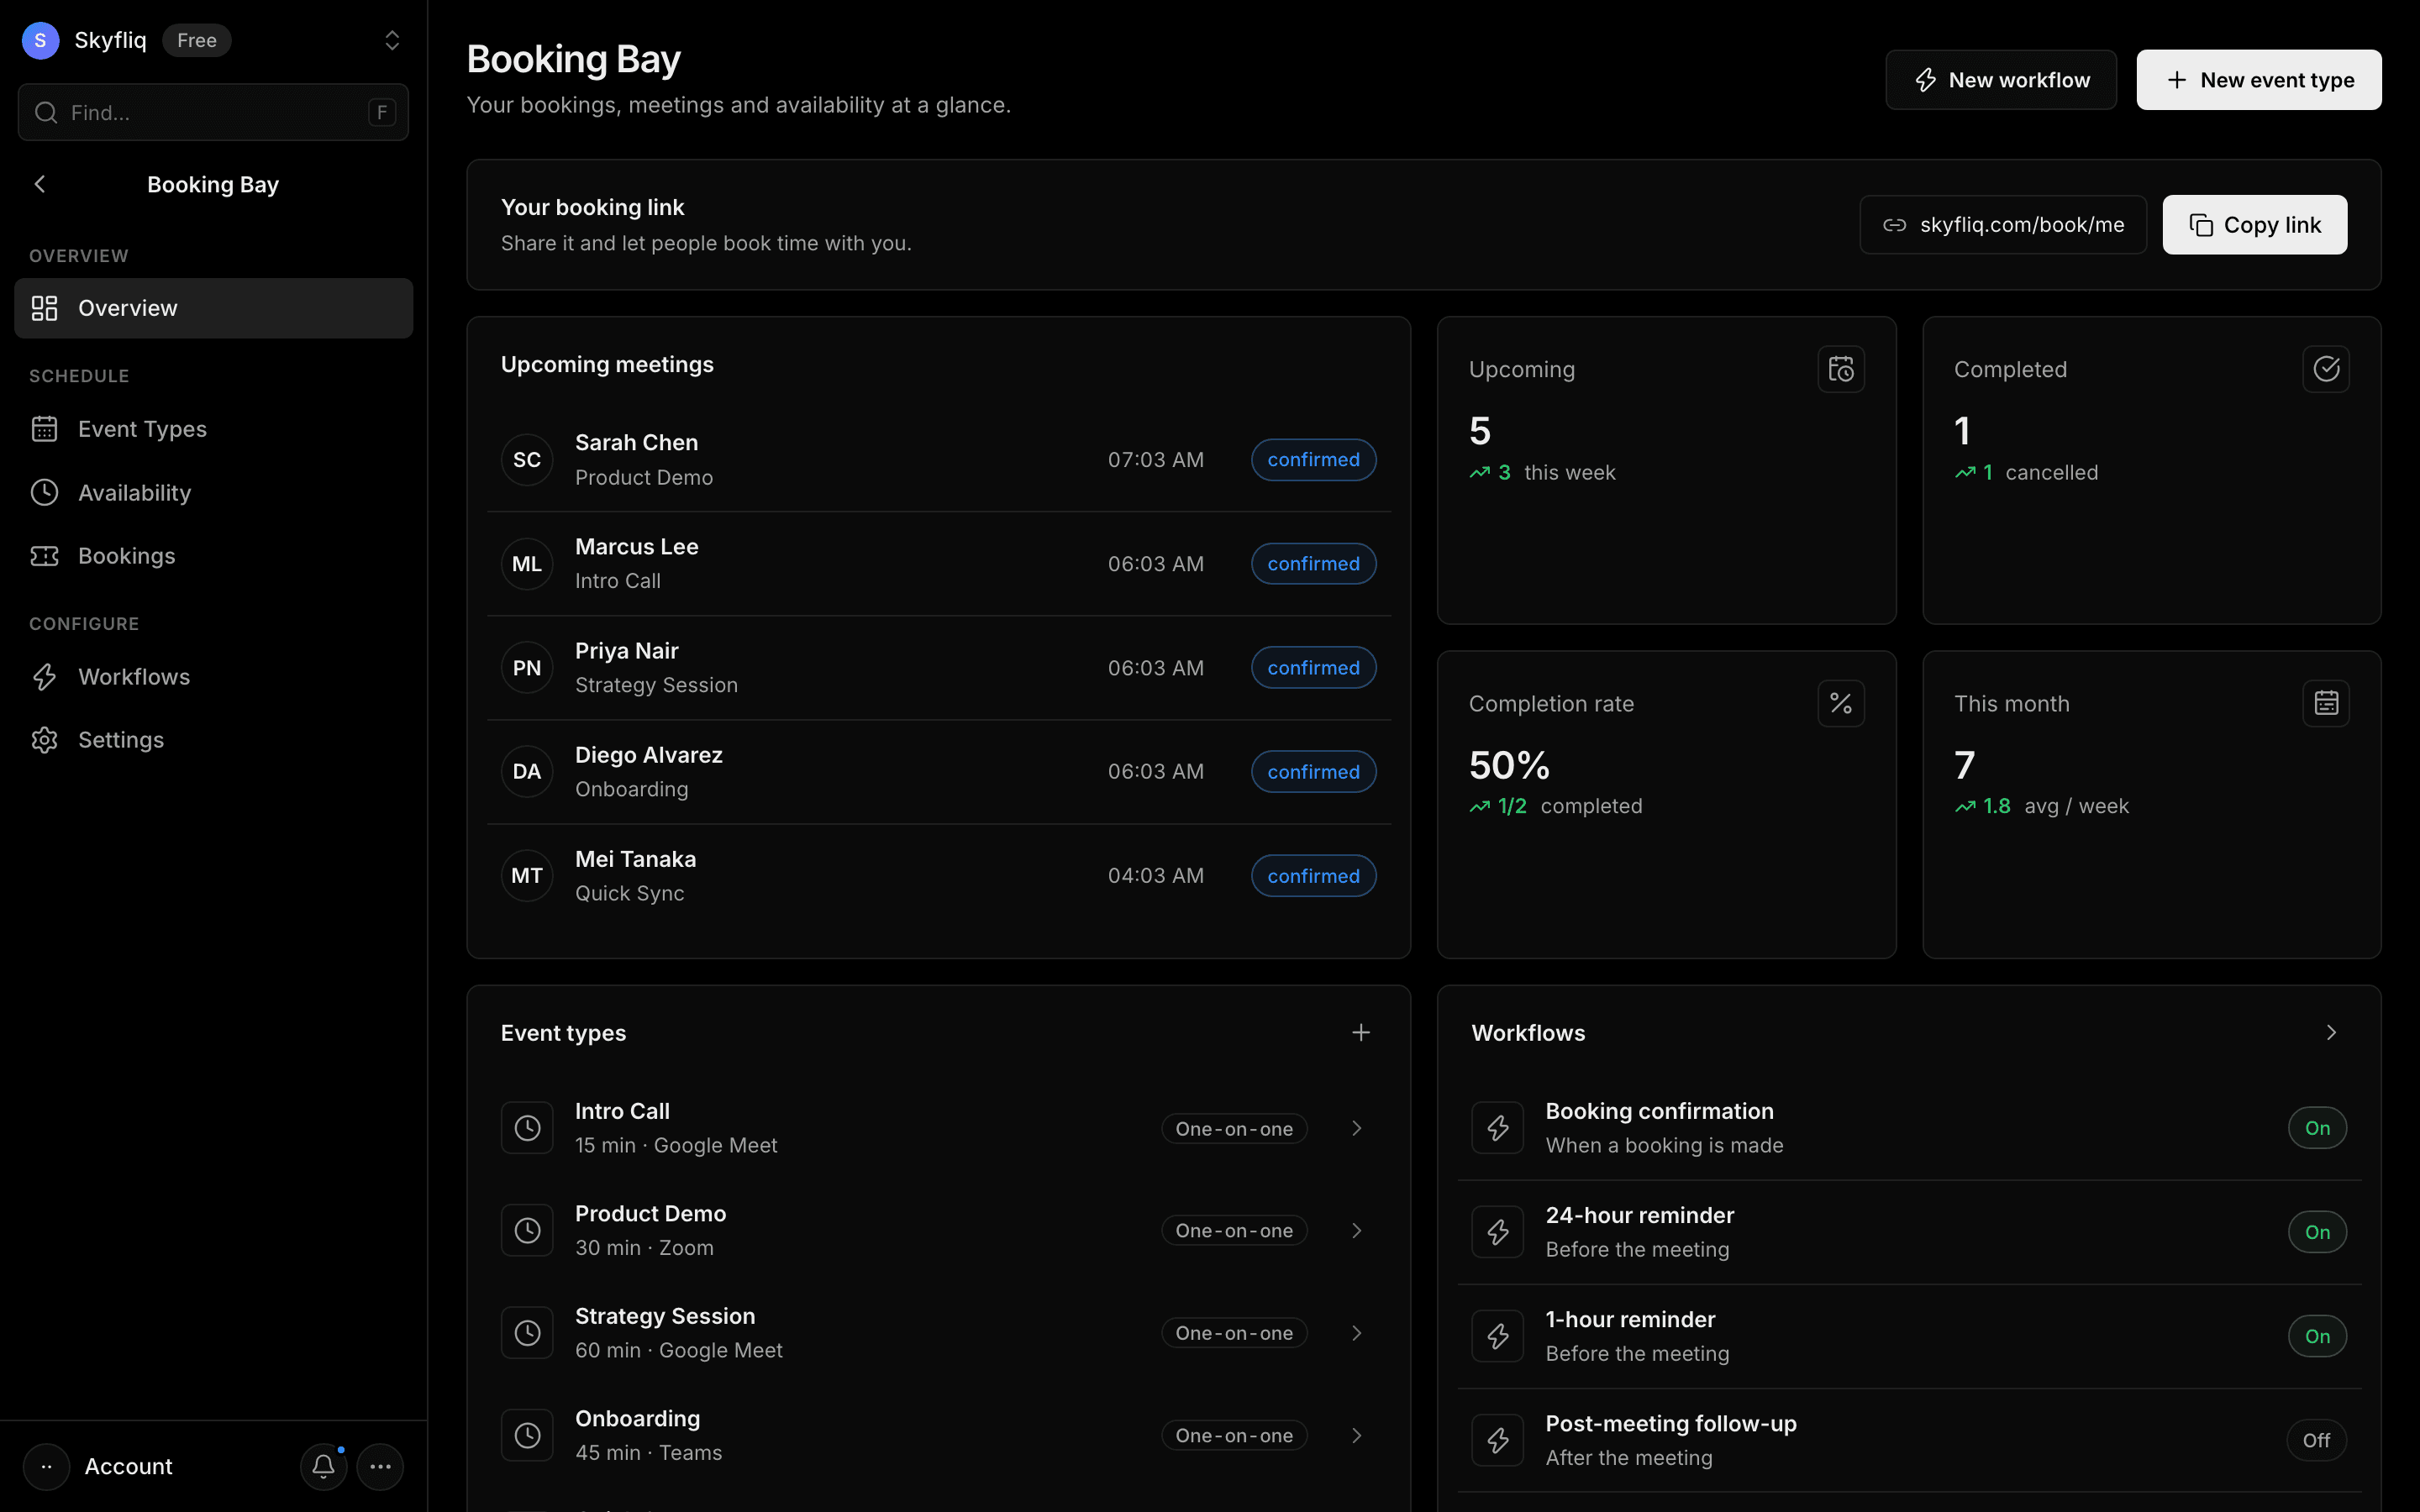Screen dimensions: 2420x1512
Task: Click the New event type button
Action: click(x=2258, y=80)
